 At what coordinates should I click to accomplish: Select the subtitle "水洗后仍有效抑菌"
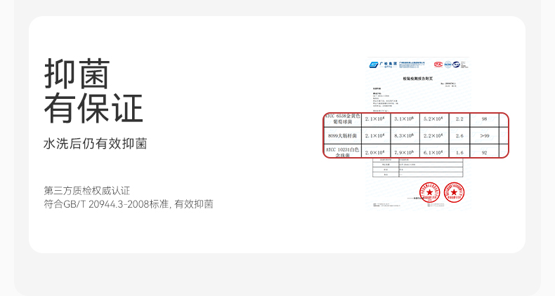(x=96, y=144)
